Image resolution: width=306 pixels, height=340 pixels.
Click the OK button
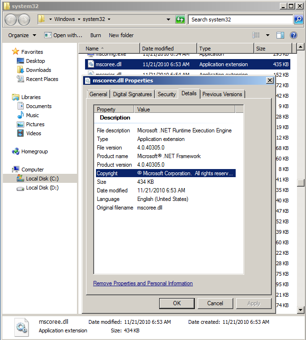pos(177,303)
